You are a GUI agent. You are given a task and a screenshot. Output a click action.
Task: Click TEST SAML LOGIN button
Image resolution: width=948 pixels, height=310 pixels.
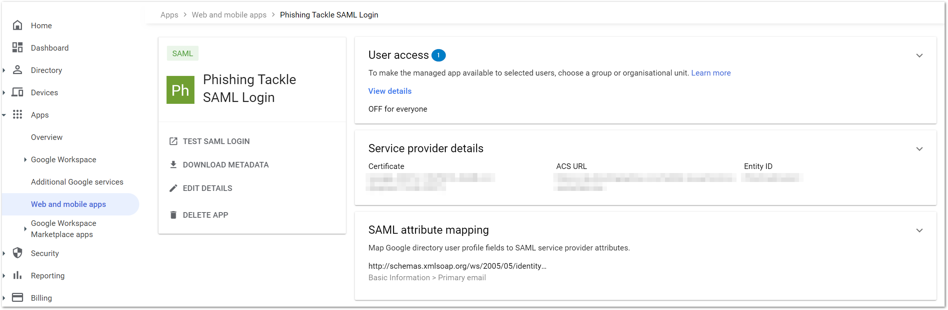[x=209, y=141]
